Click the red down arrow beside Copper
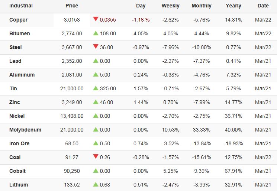The height and width of the screenshot is (191, 277). 96,19
